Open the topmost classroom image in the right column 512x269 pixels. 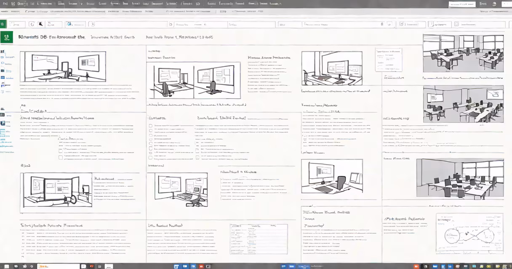point(463,53)
